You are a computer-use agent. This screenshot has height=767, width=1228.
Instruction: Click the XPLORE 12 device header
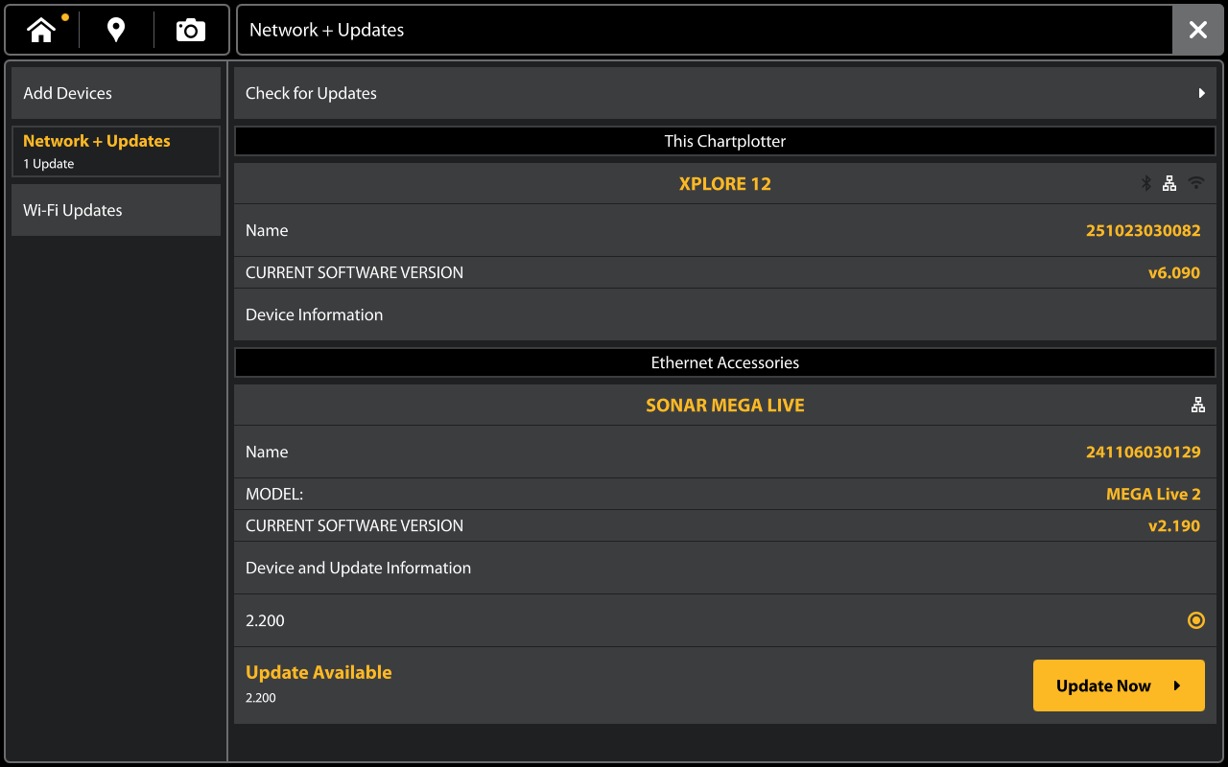coord(724,183)
